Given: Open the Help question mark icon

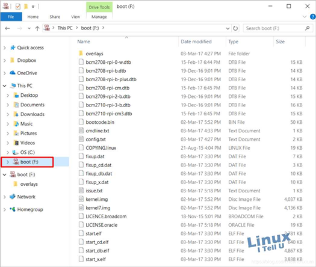Looking at the screenshot, I should coord(312,17).
